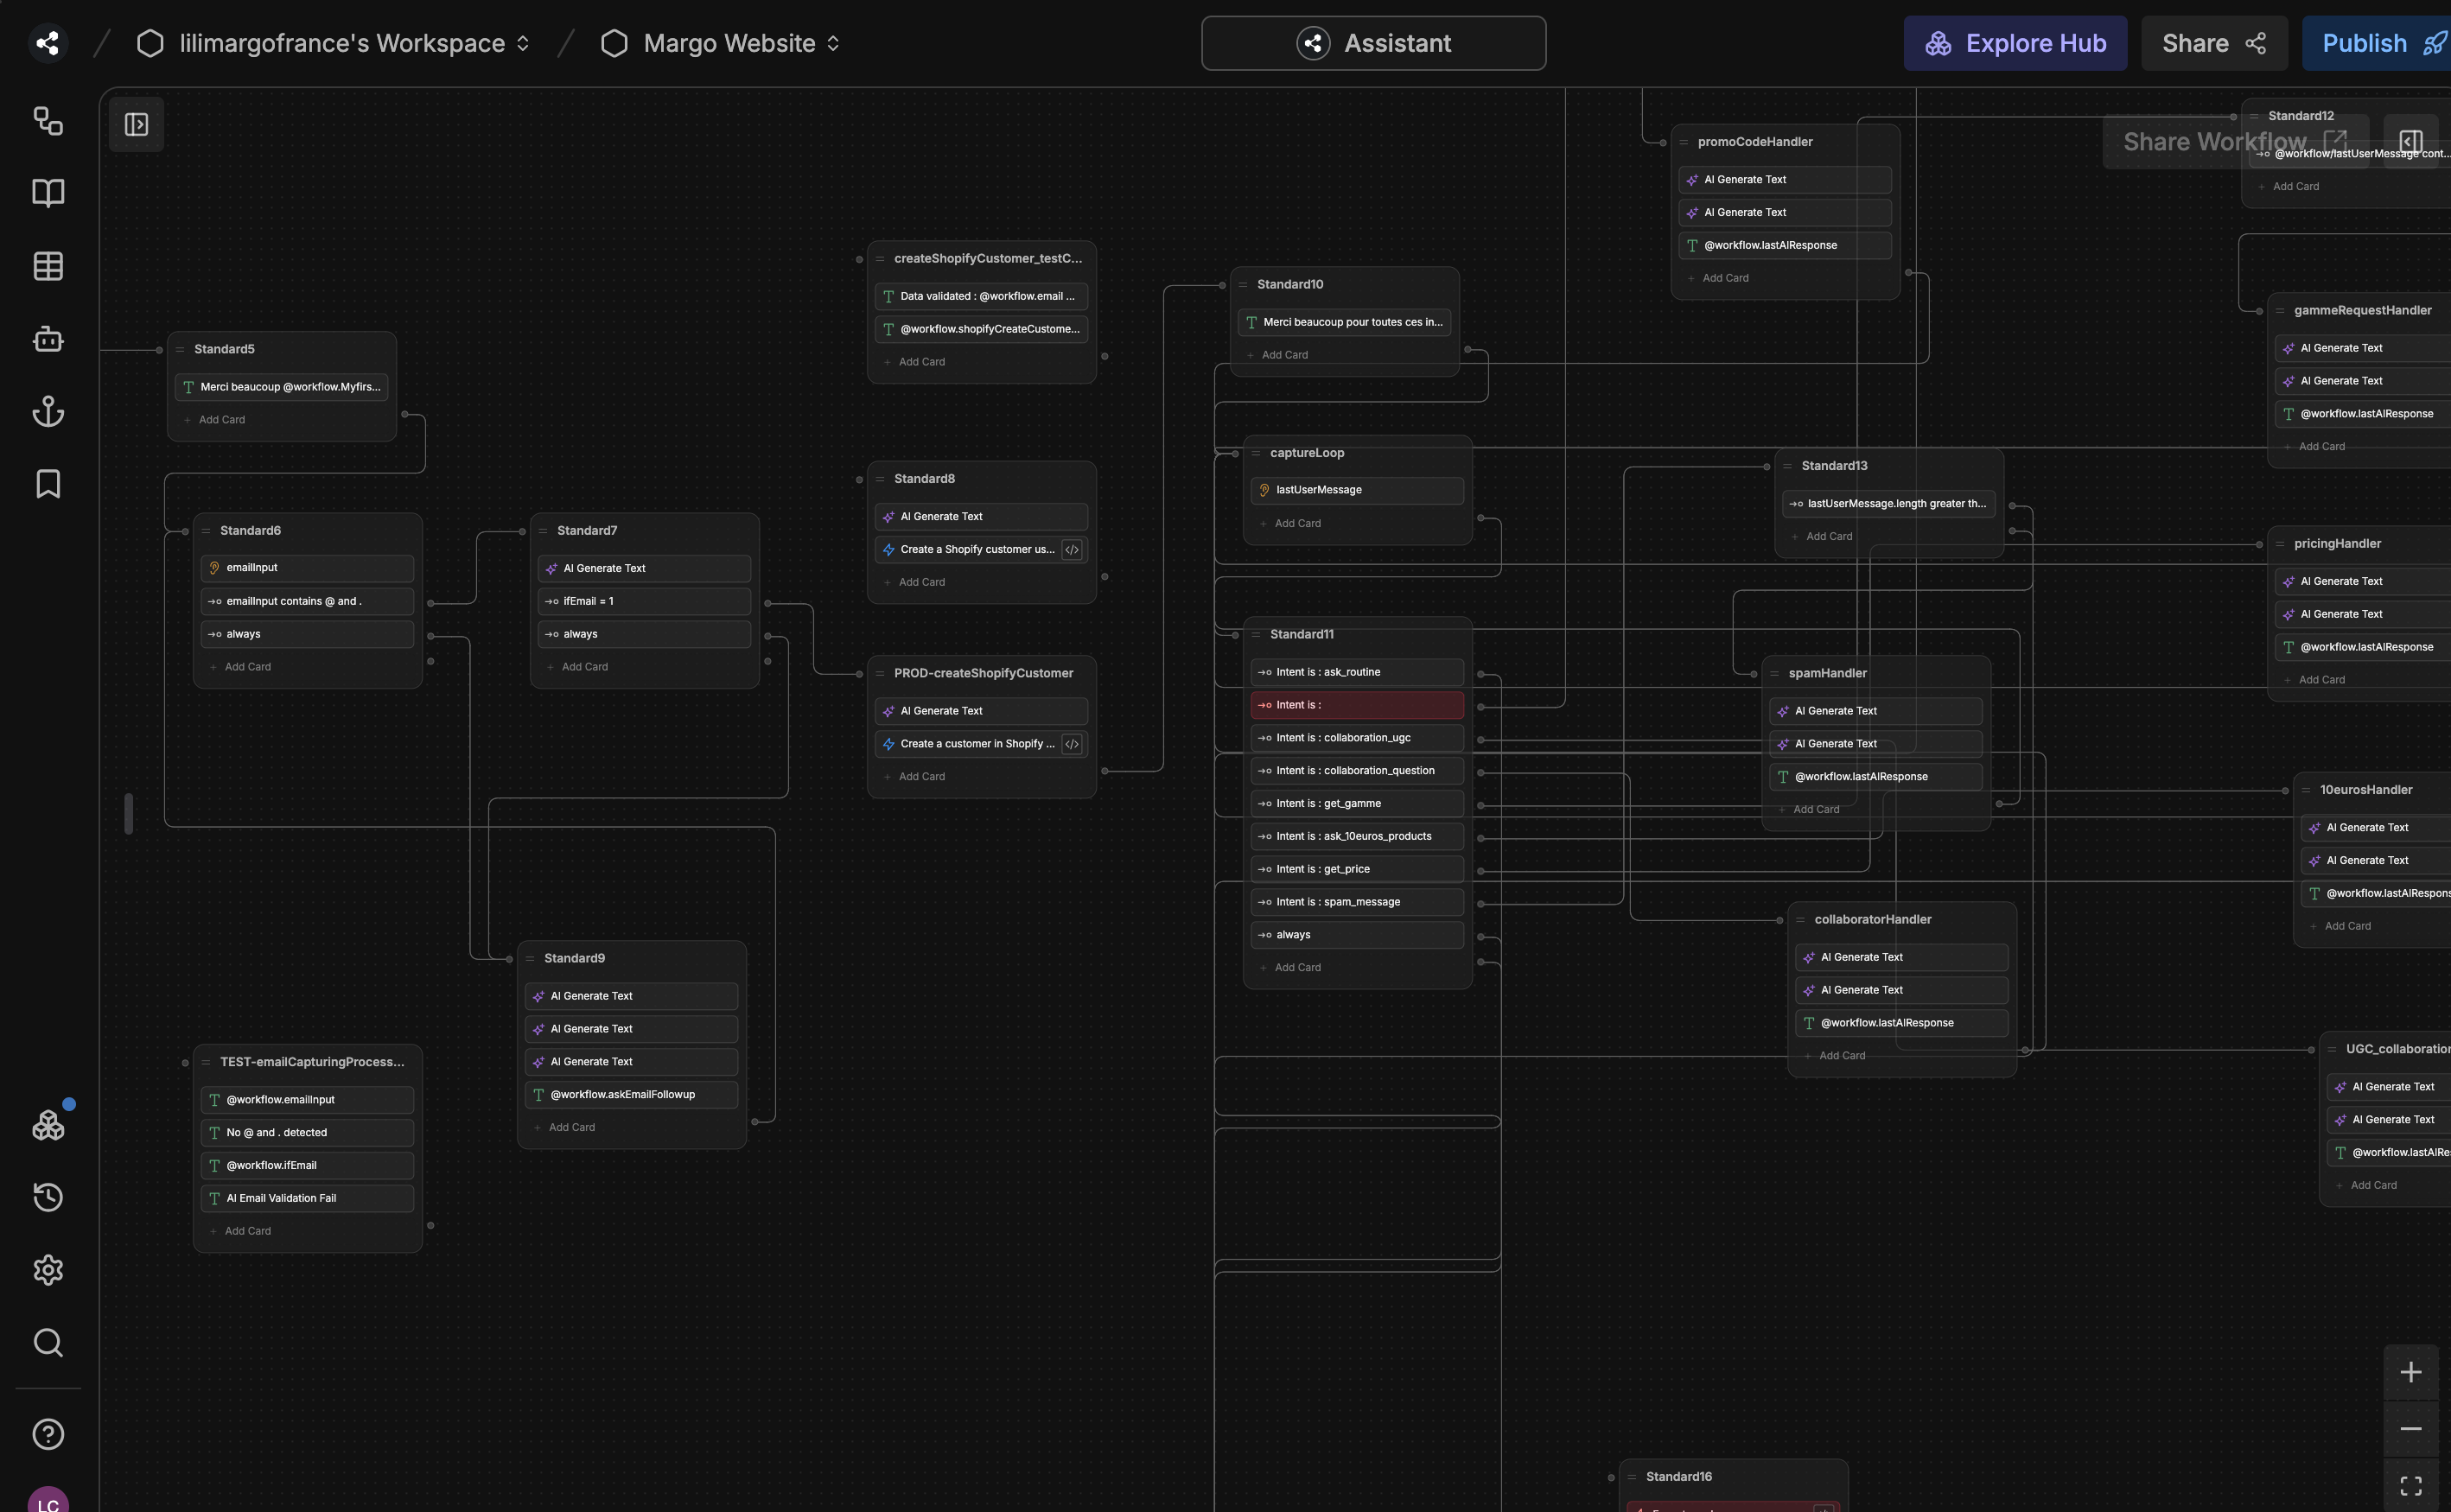
Task: Click the Share button
Action: point(2214,43)
